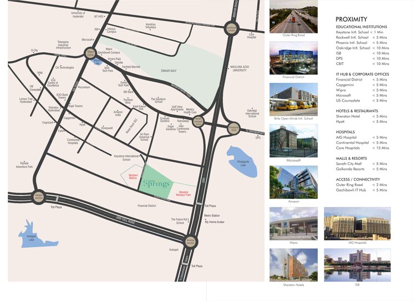Screen dimensions: 413x301
Task: Click the Kokapet Junction circle marker
Action: click(39, 196)
